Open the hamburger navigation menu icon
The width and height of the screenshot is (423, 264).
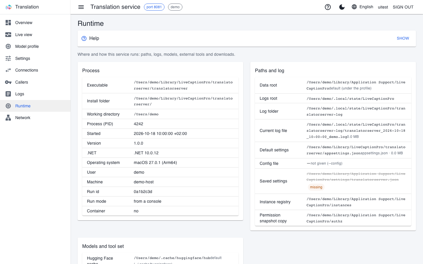(x=81, y=7)
